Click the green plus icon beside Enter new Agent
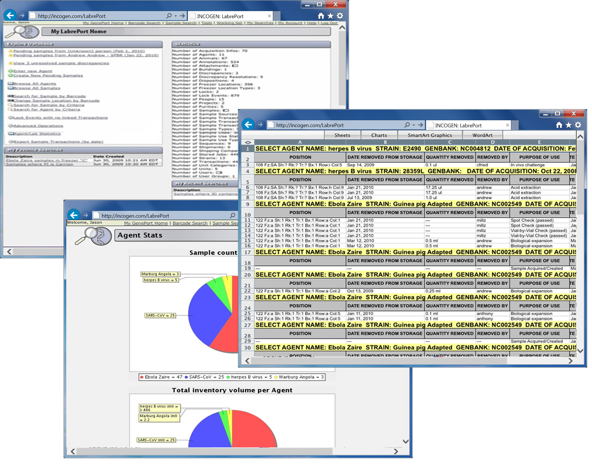592x465 pixels. tap(11, 71)
